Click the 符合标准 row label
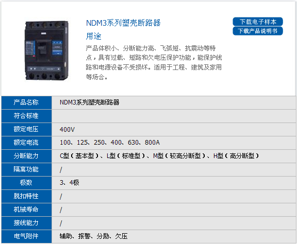Screen dimensions: 297x244 coord(26,116)
